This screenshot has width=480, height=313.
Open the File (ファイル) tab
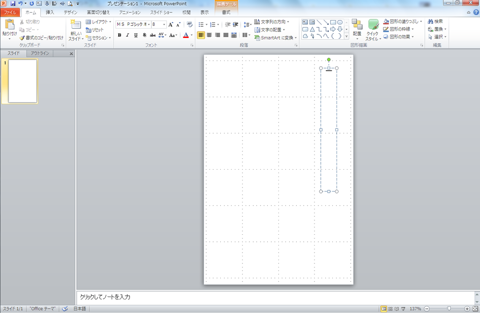[x=10, y=13]
